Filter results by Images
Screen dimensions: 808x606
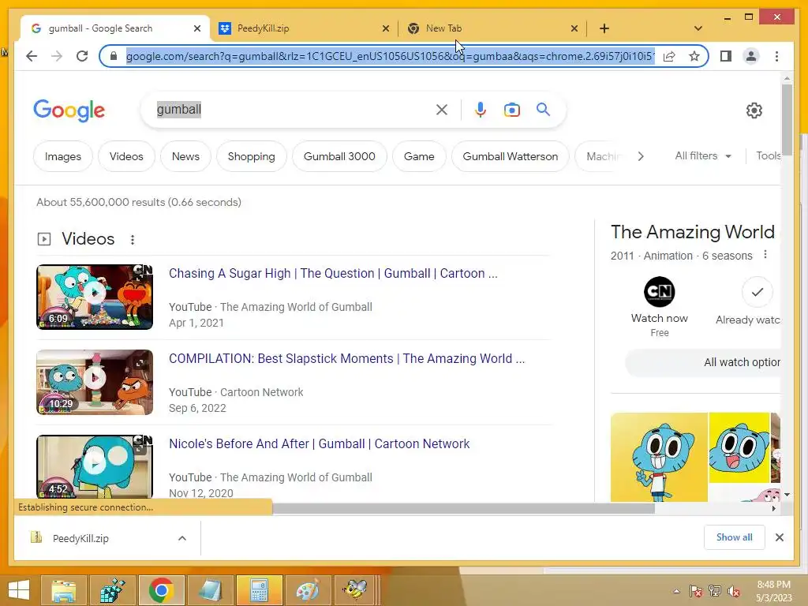pyautogui.click(x=63, y=156)
